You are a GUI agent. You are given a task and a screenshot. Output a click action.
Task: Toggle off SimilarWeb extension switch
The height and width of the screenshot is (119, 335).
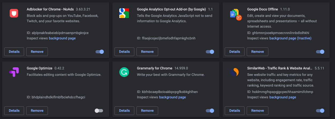pyautogui.click(x=320, y=111)
